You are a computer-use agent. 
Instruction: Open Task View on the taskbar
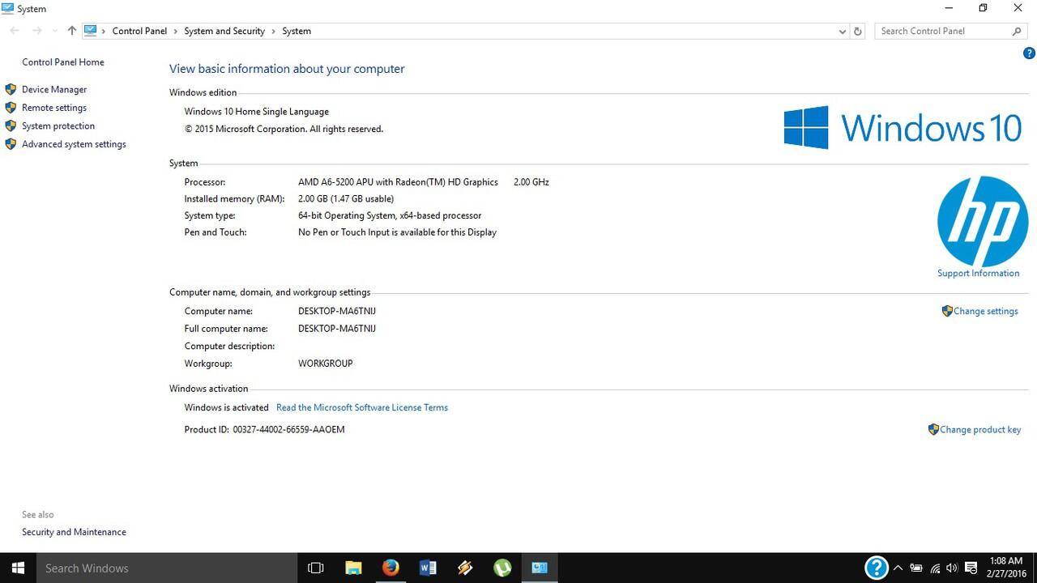coord(316,568)
